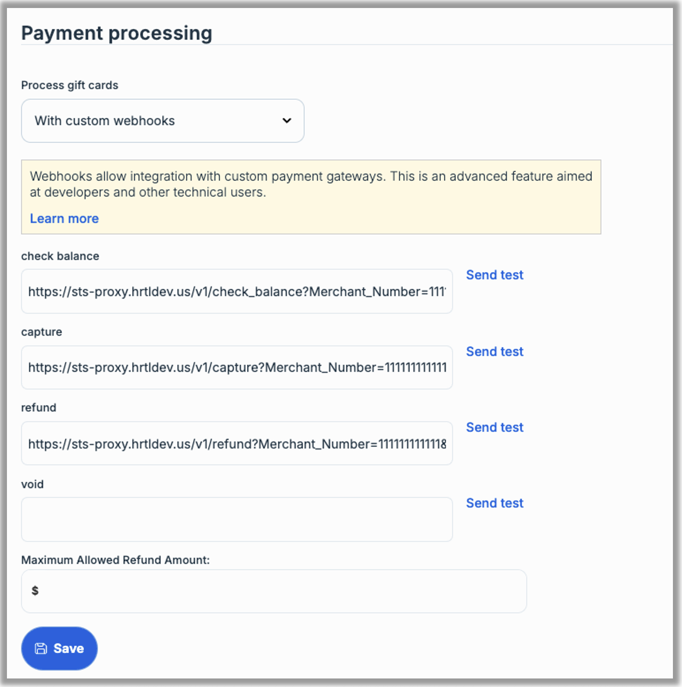This screenshot has width=682, height=687.
Task: Click the "capture" field label
Action: (x=42, y=332)
